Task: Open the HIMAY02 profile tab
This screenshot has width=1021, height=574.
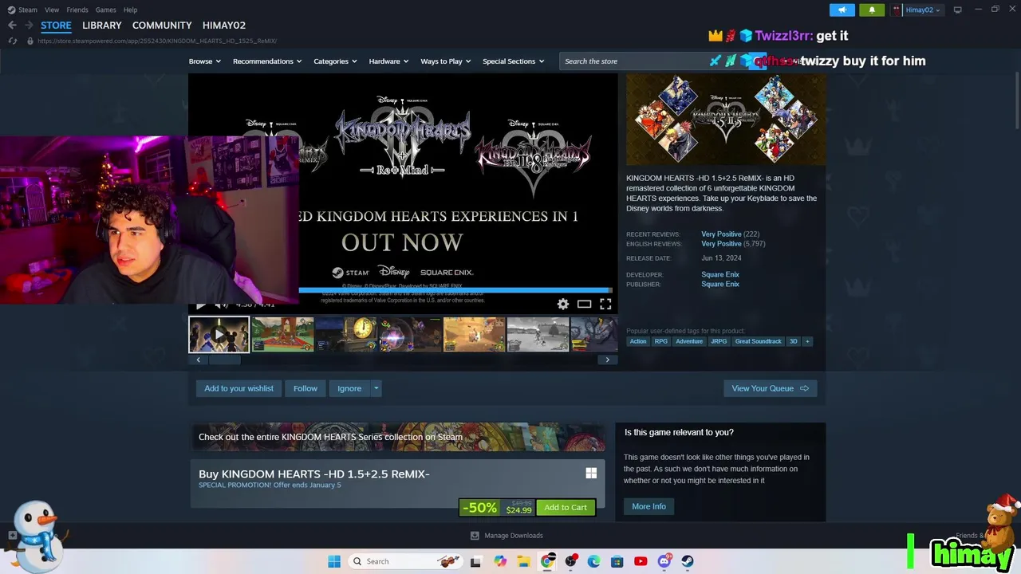Action: click(x=224, y=26)
